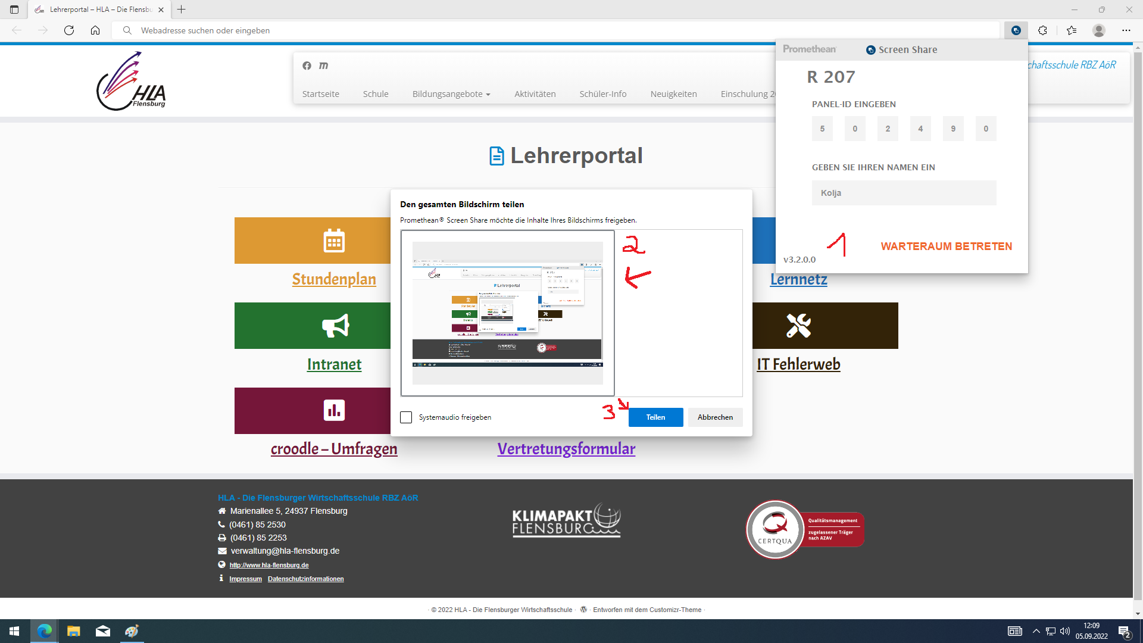Viewport: 1143px width, 643px height.
Task: Open the notification center icon
Action: tap(1125, 631)
